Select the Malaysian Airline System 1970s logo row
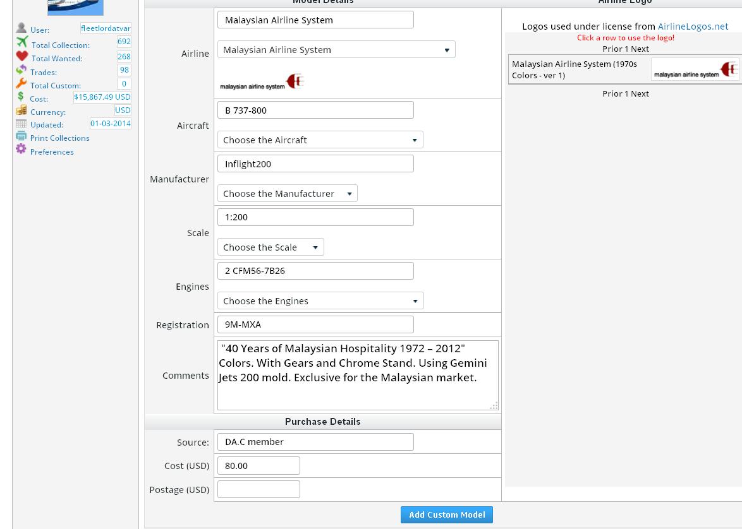The width and height of the screenshot is (742, 529). pyautogui.click(x=624, y=69)
